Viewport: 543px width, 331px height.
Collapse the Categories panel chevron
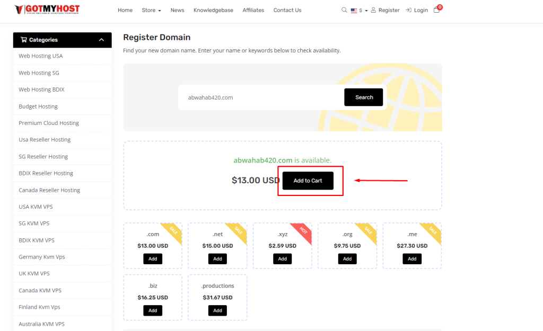coord(101,40)
